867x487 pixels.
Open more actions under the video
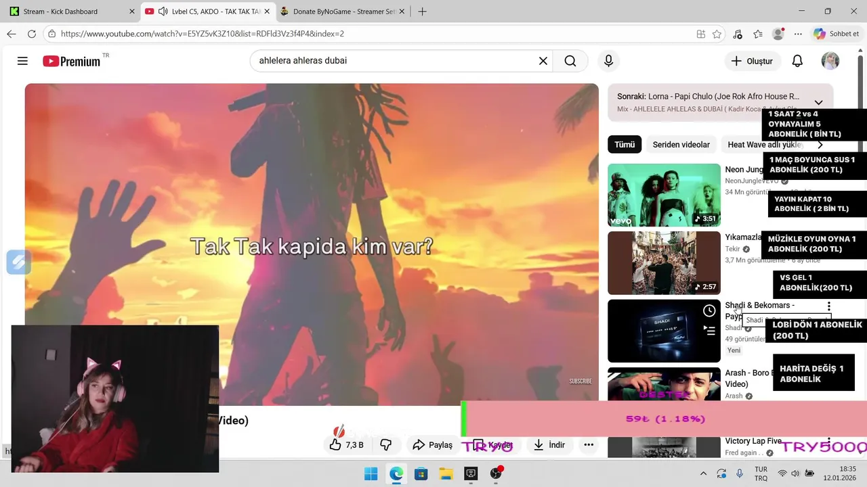(589, 444)
